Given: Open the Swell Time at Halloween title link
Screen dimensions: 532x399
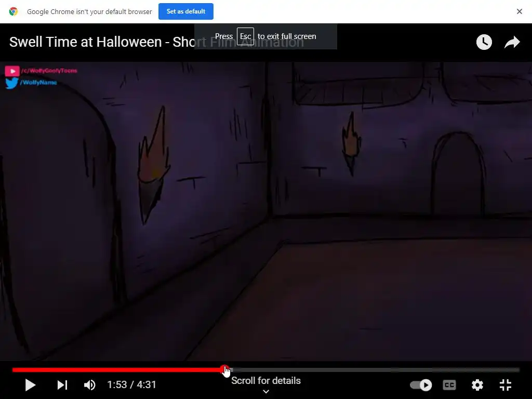Looking at the screenshot, I should [156, 42].
